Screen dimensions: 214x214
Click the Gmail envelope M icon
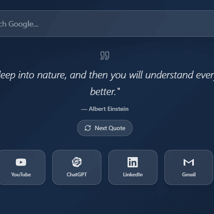tap(189, 162)
